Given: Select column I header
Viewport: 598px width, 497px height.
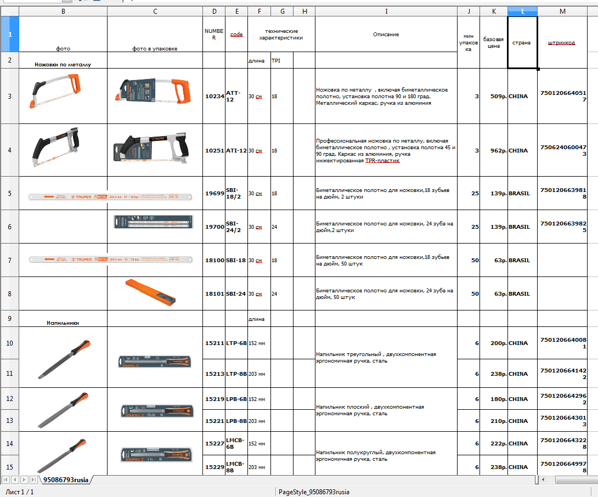Looking at the screenshot, I should [x=386, y=11].
